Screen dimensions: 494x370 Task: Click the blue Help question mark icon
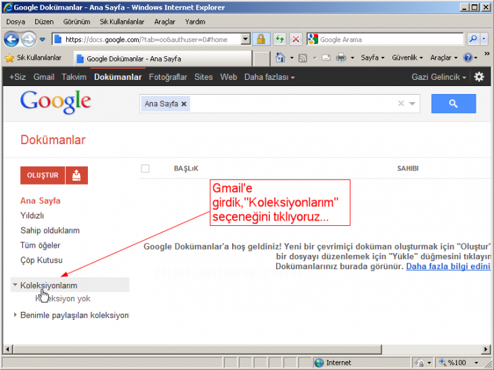[468, 57]
